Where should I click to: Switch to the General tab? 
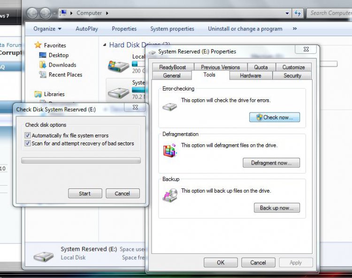click(x=172, y=75)
